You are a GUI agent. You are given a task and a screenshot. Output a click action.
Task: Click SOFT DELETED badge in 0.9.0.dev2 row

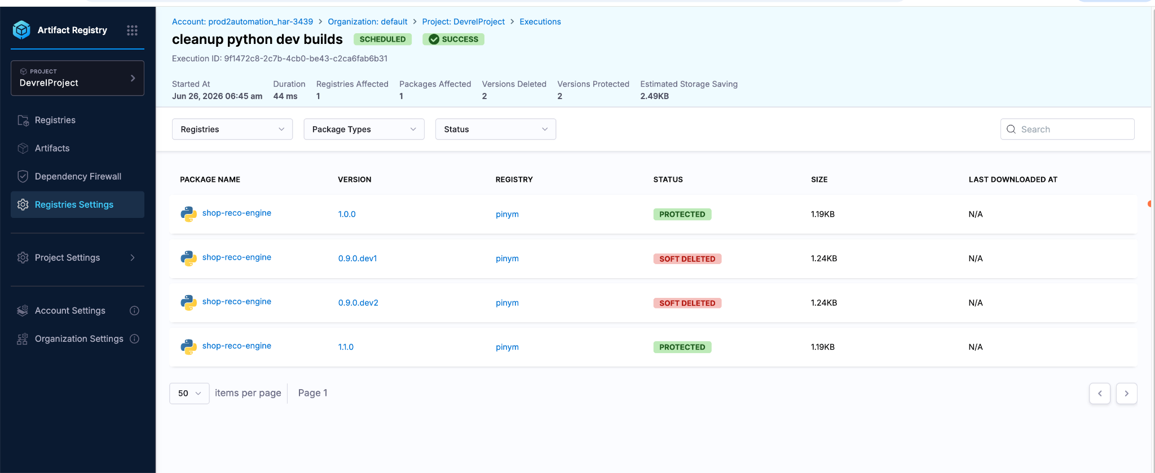click(x=687, y=303)
